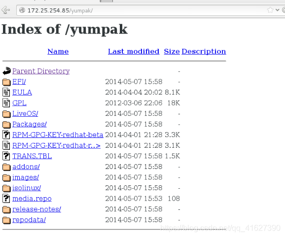
Task: Open the repodata/ directory link
Action: (x=29, y=220)
